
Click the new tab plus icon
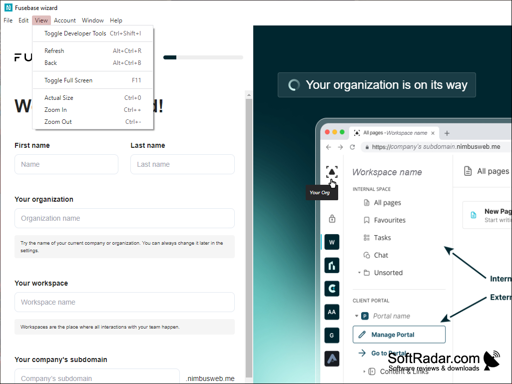tap(447, 133)
